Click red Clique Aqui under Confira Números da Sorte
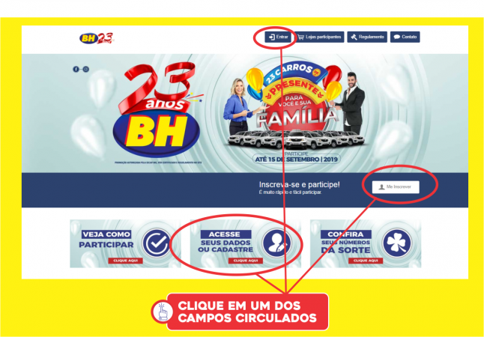Screen dimensions: 484x337 coord(366,261)
